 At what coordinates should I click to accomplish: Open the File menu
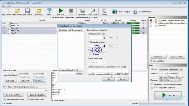(x=4, y=6)
